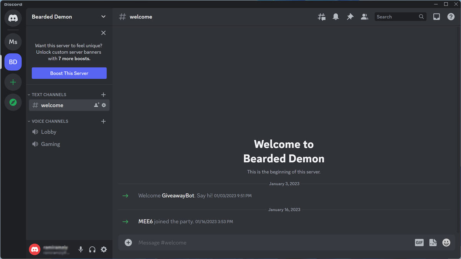The height and width of the screenshot is (259, 461).
Task: Open Discord home button in left sidebar
Action: (x=13, y=18)
